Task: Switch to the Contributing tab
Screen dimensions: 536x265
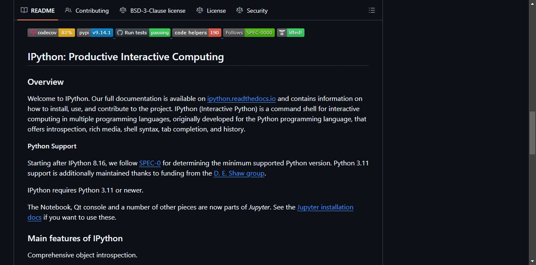Action: [87, 11]
